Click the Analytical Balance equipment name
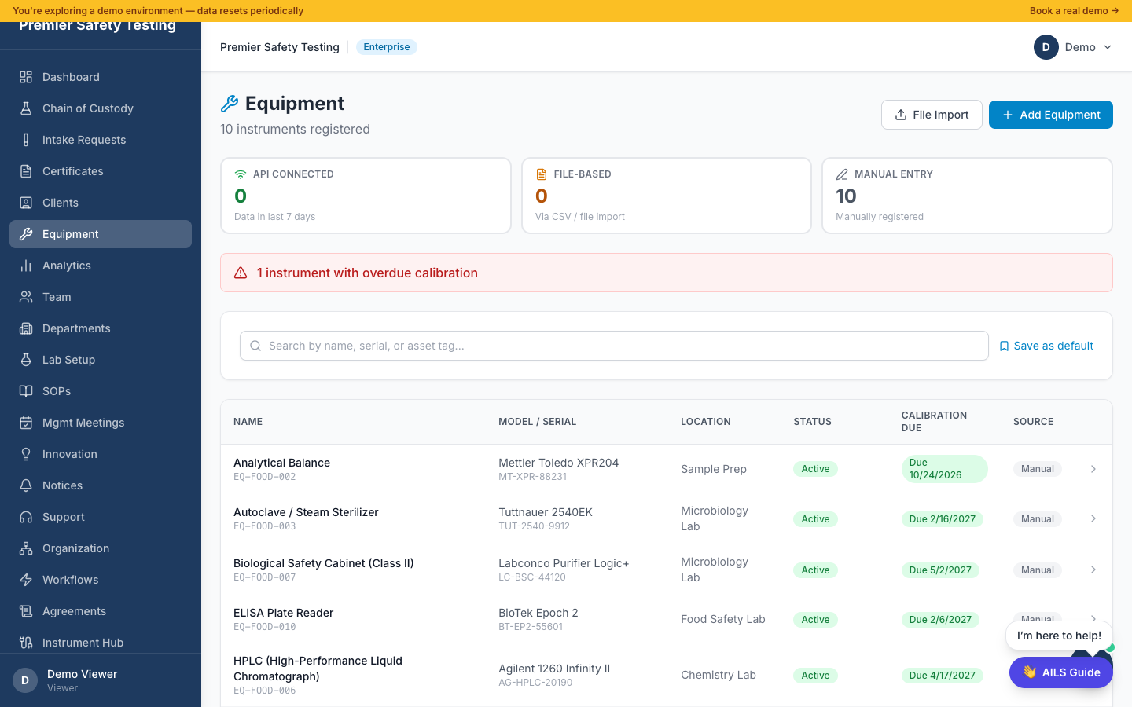 click(x=281, y=463)
